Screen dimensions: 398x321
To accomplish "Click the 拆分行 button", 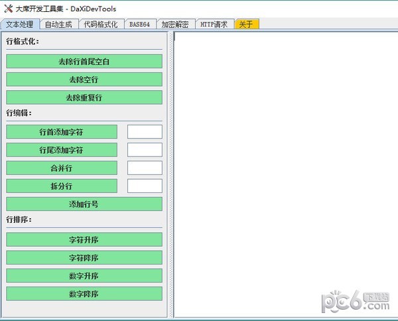I will point(62,186).
